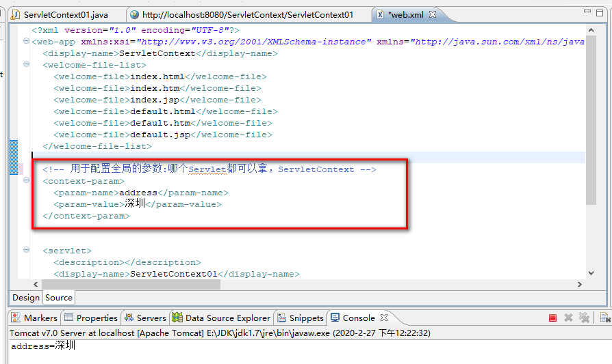The image size is (612, 364).
Task: Click the XML file icon on web.xml tab
Action: (x=380, y=15)
